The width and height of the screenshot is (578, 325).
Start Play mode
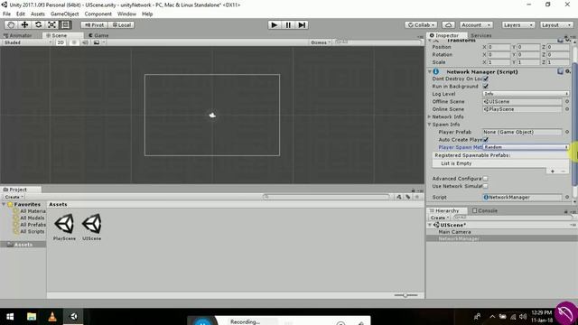274,24
